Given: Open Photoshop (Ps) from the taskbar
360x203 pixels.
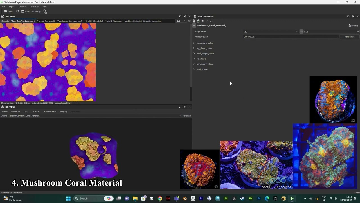Looking at the screenshot, I should 259,198.
